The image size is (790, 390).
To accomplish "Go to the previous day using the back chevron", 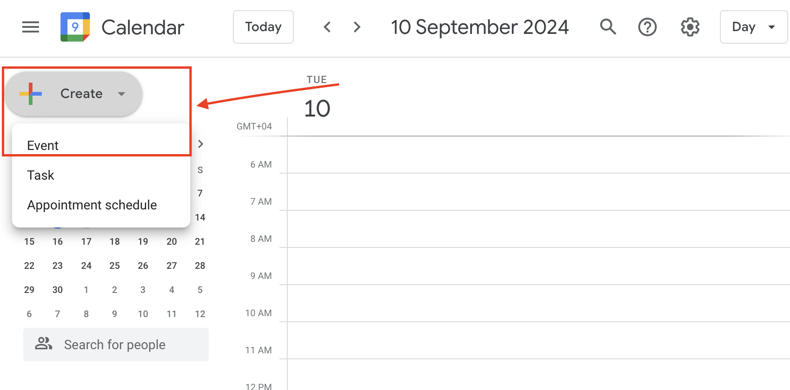I will click(327, 27).
